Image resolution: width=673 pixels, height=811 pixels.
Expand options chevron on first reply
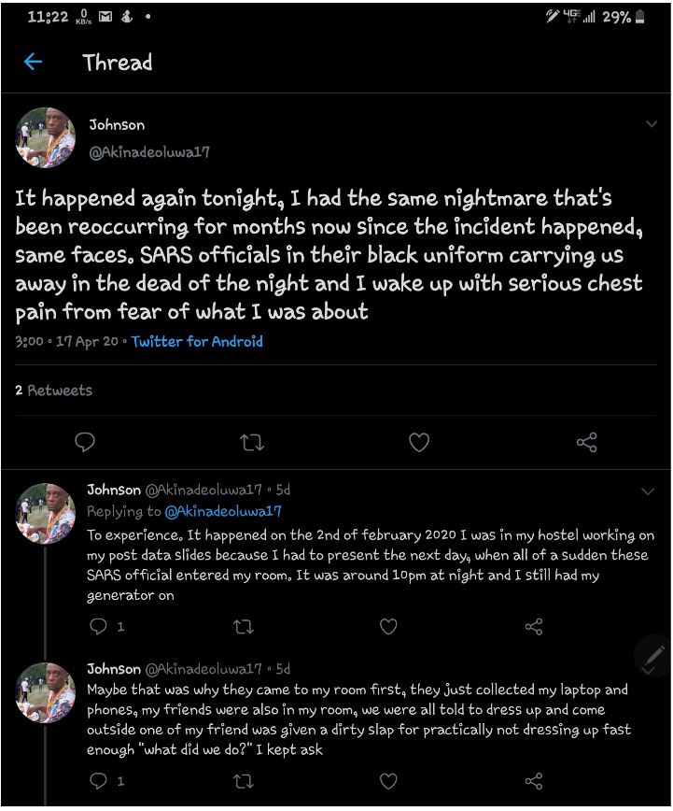649,491
